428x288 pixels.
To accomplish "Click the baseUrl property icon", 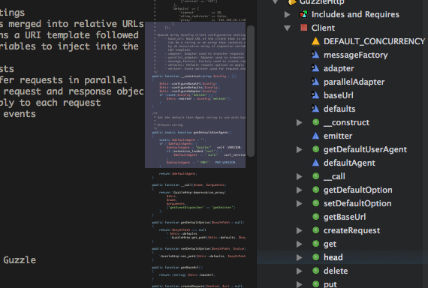I will (x=315, y=95).
